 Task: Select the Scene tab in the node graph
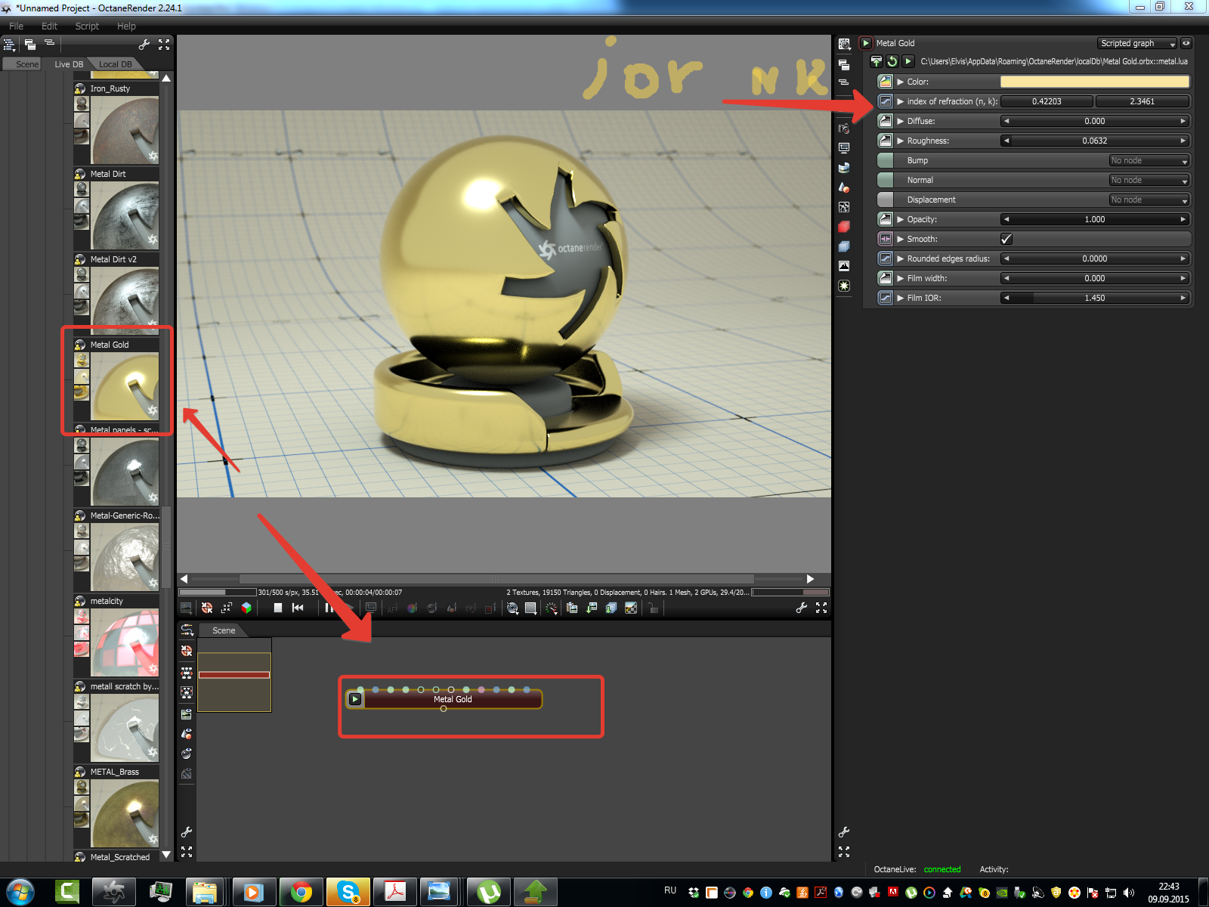[224, 630]
